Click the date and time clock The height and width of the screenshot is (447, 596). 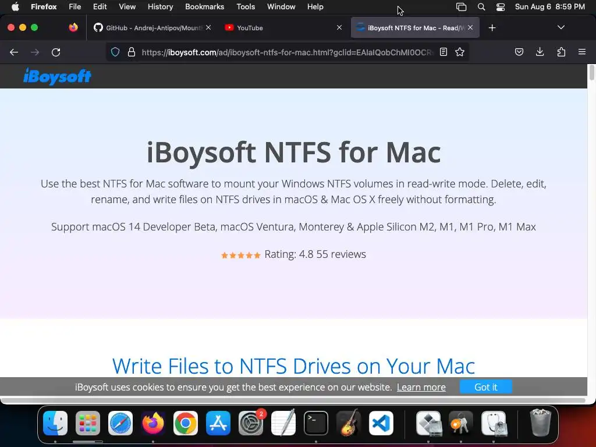(x=549, y=6)
